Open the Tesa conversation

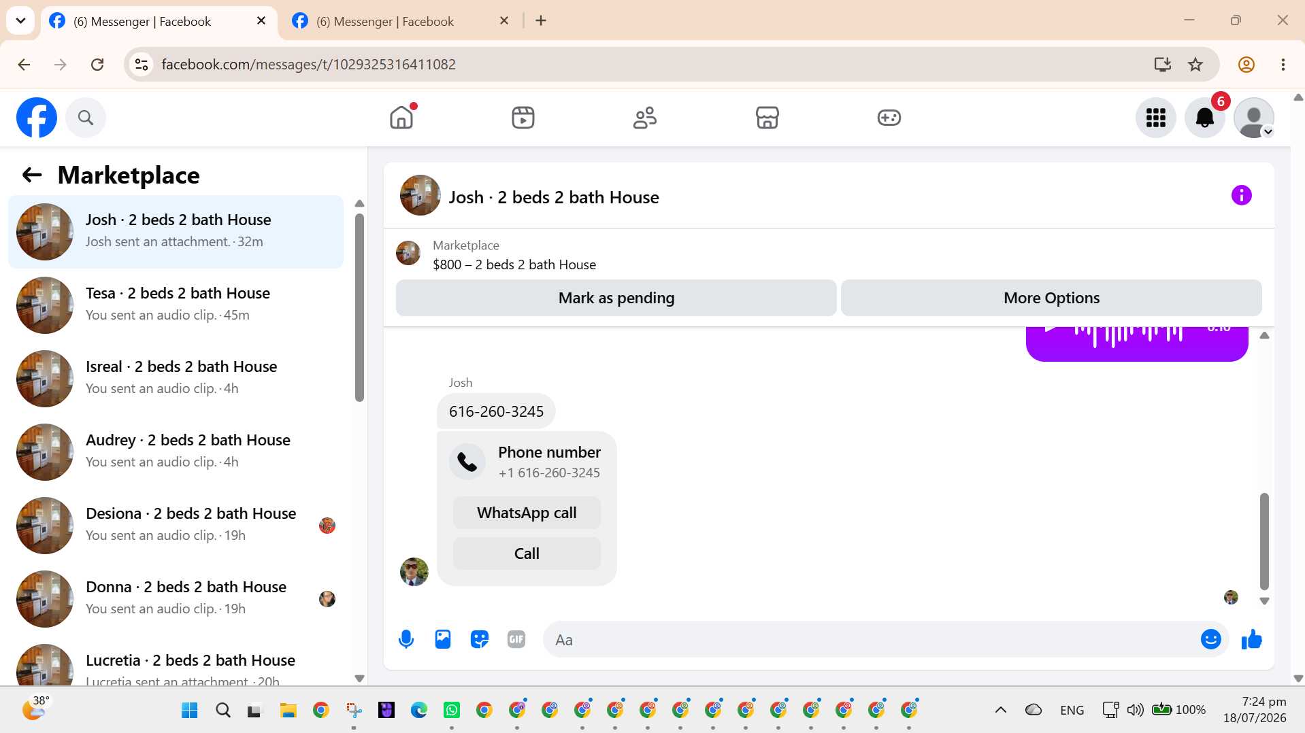(x=176, y=305)
